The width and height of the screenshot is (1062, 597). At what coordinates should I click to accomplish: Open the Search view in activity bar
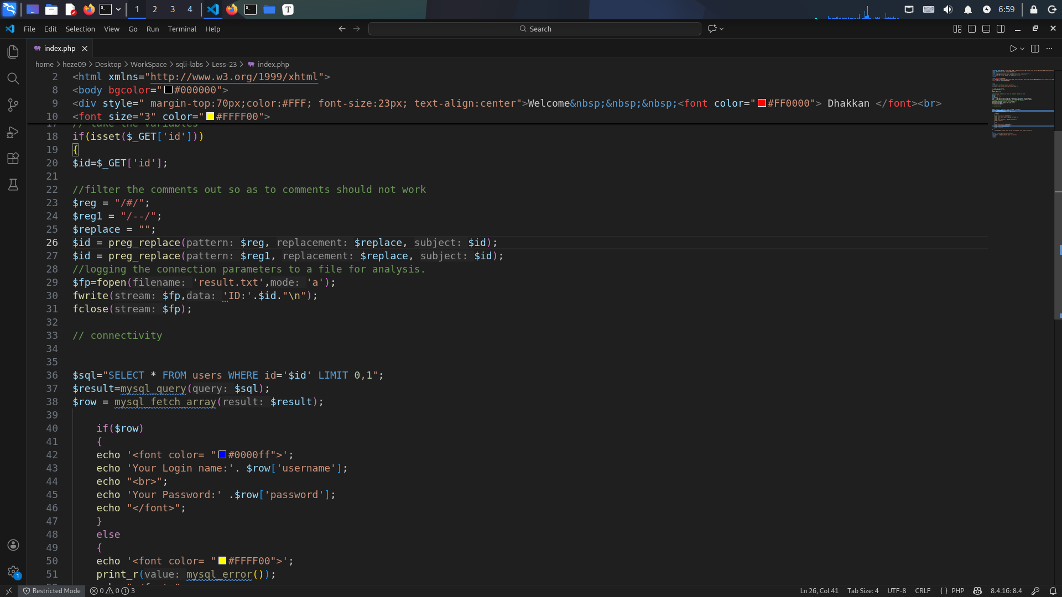(13, 78)
